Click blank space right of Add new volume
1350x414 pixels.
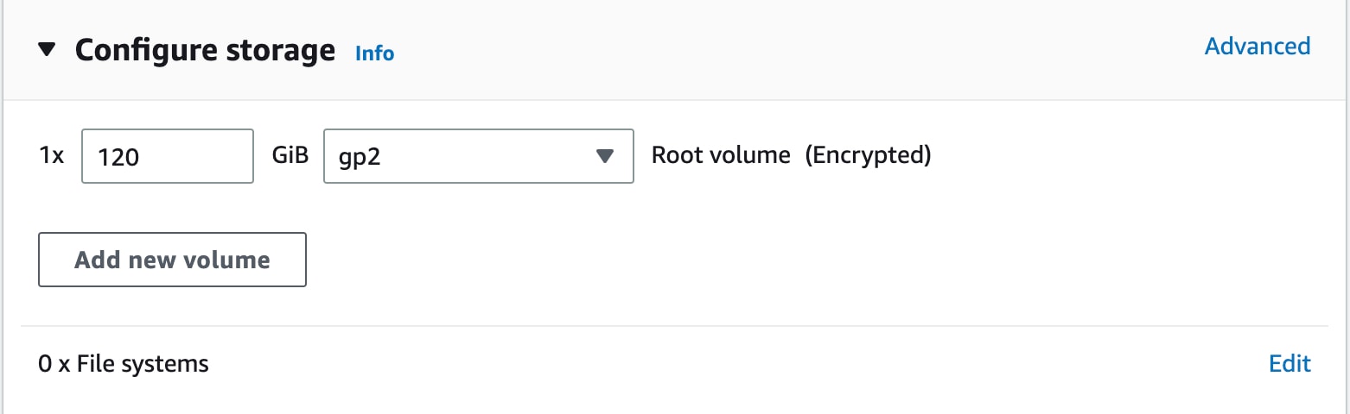pyautogui.click(x=691, y=259)
